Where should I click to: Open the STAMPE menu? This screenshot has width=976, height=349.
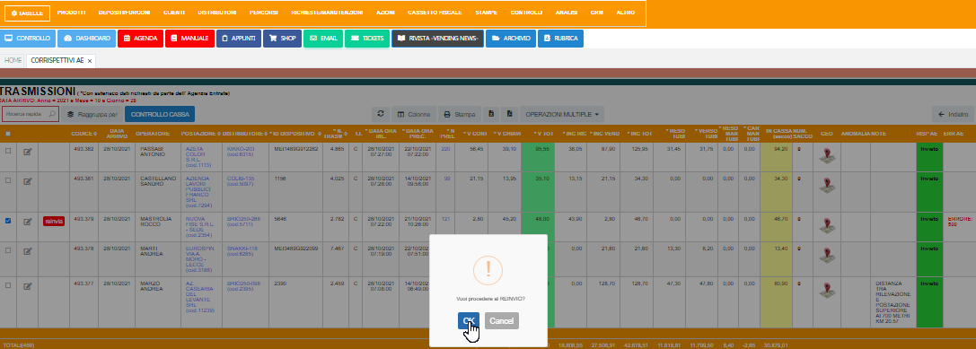tap(486, 13)
